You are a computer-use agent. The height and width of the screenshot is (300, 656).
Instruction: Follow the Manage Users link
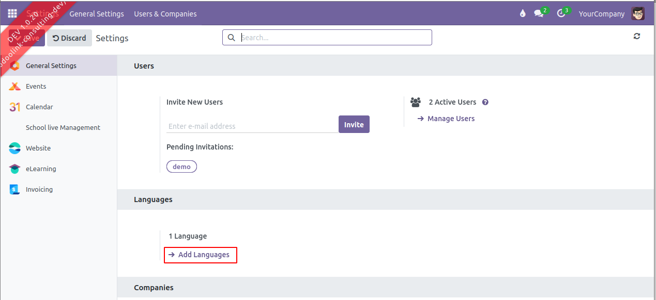click(451, 119)
